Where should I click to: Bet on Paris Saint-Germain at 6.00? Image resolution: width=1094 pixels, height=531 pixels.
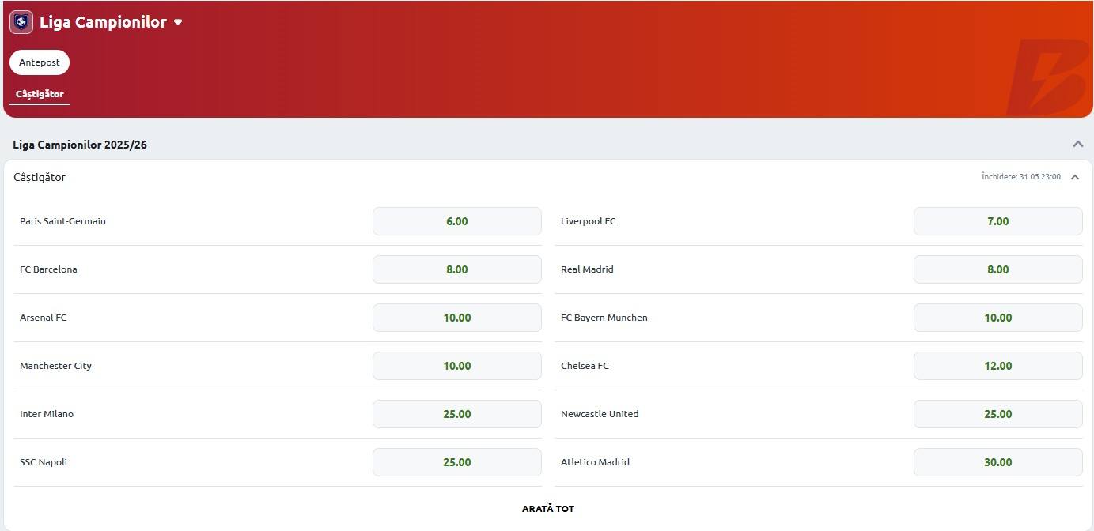pos(457,221)
